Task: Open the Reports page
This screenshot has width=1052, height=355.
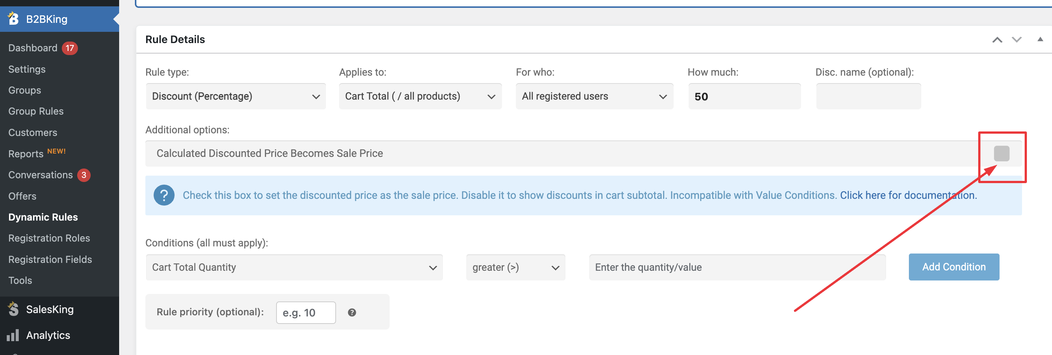Action: (x=26, y=154)
